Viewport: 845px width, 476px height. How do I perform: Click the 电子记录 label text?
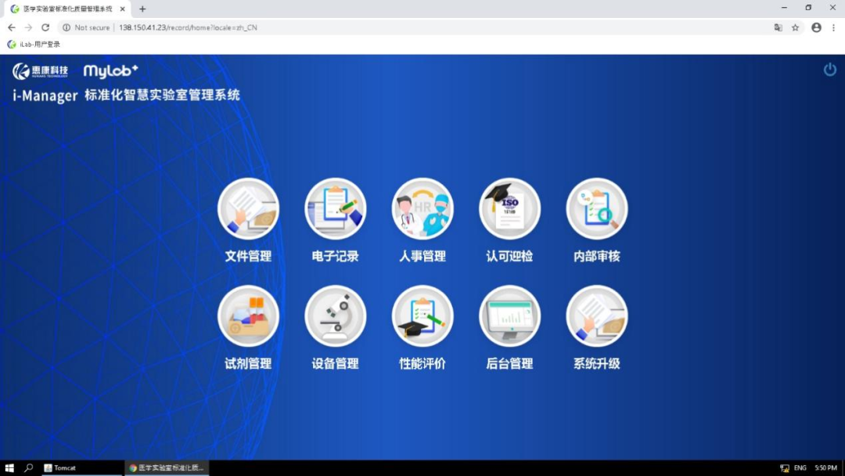(x=335, y=256)
